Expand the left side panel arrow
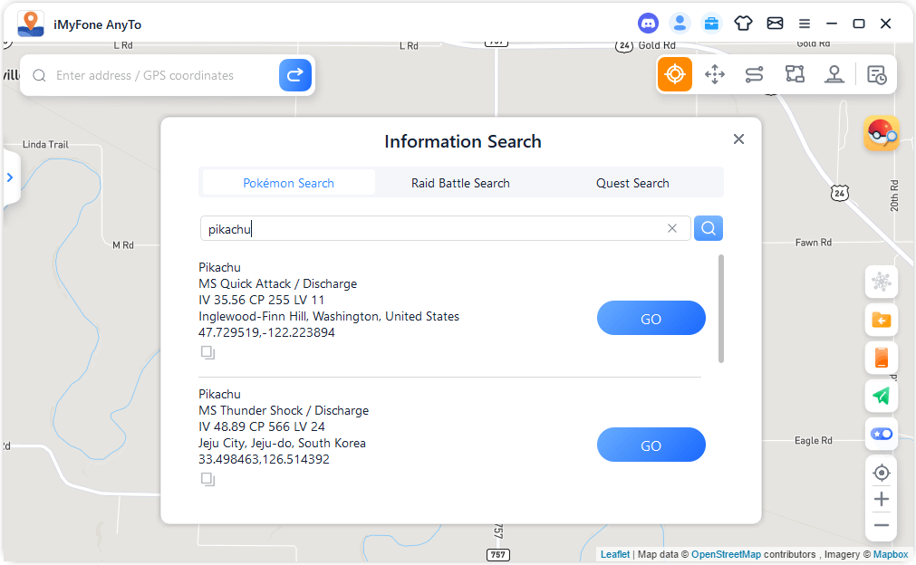Image resolution: width=916 pixels, height=565 pixels. point(10,177)
